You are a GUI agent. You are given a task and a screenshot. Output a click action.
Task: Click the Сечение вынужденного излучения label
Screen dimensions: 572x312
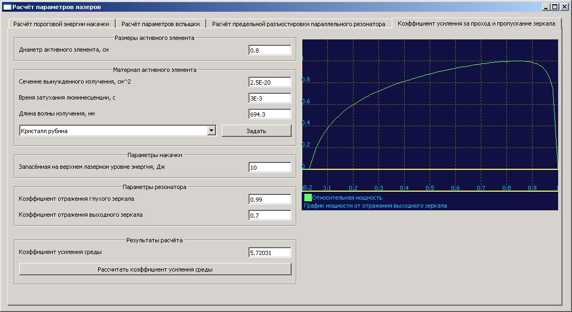(75, 81)
